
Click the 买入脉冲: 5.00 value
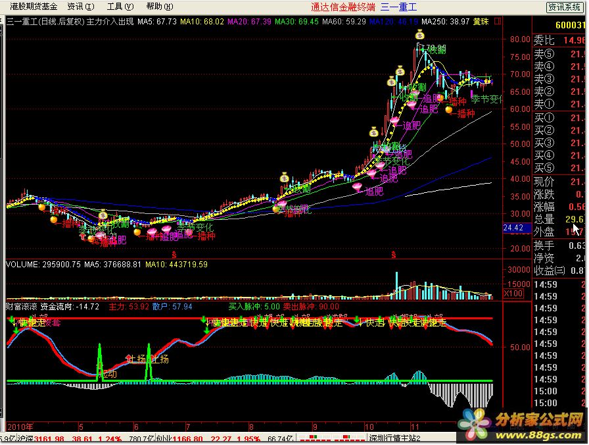pos(254,307)
